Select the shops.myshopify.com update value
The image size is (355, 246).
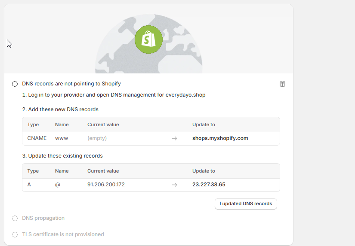[x=220, y=138]
